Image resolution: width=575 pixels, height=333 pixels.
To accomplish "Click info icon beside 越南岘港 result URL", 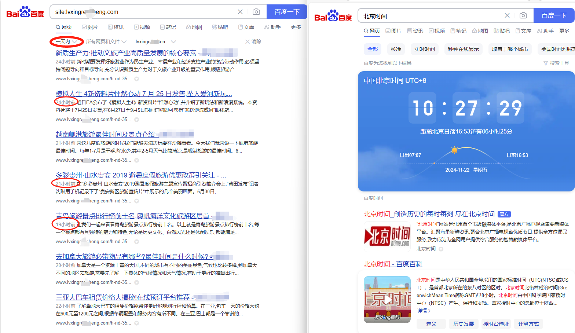I will tap(137, 160).
